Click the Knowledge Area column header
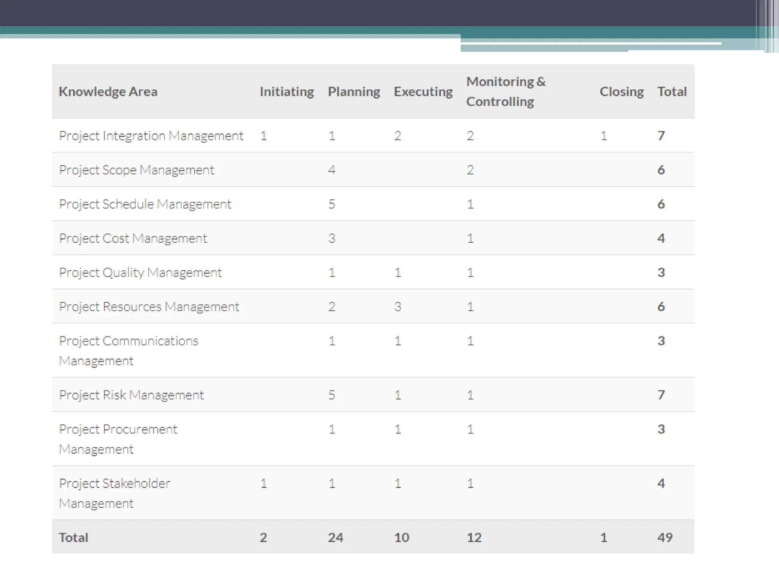Image resolution: width=779 pixels, height=584 pixels. [108, 92]
